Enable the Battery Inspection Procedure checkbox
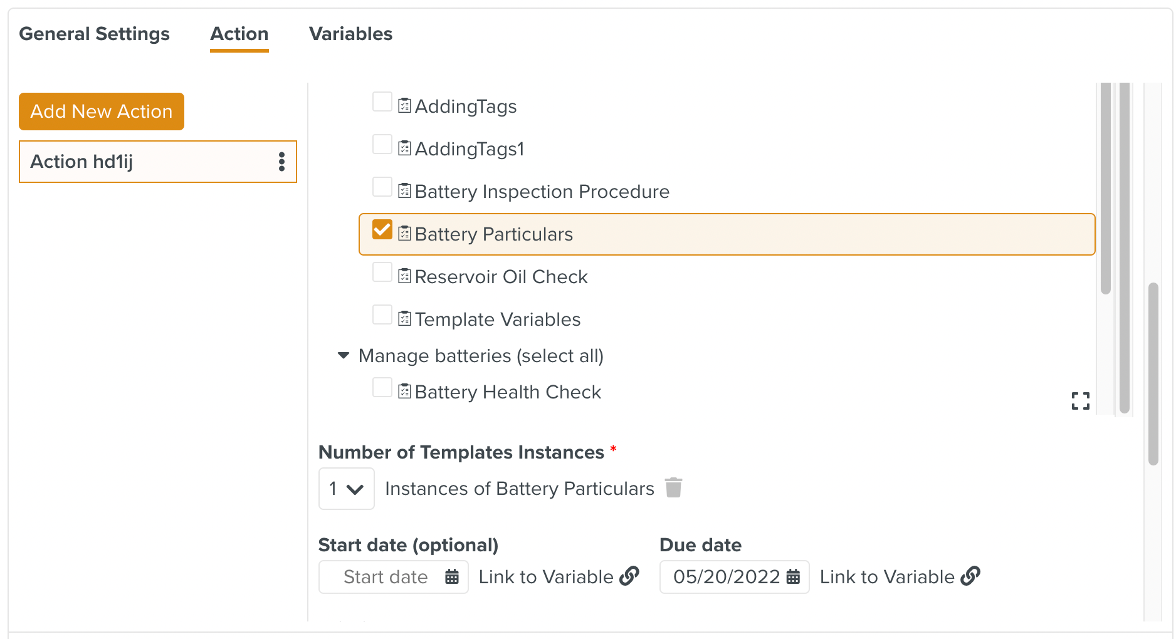 (382, 187)
